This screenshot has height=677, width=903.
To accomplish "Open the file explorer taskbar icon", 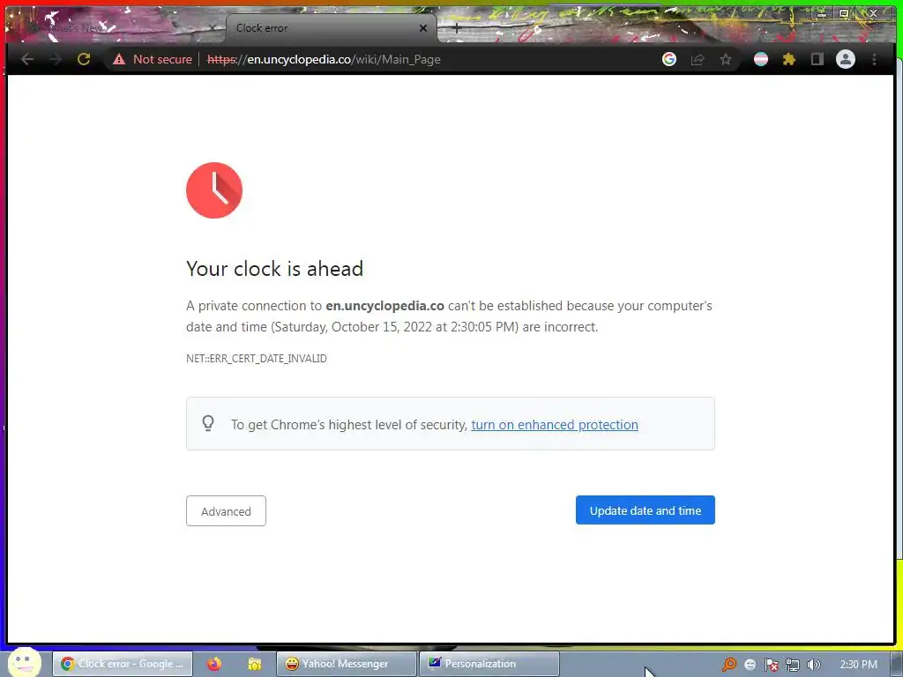I will pyautogui.click(x=255, y=664).
